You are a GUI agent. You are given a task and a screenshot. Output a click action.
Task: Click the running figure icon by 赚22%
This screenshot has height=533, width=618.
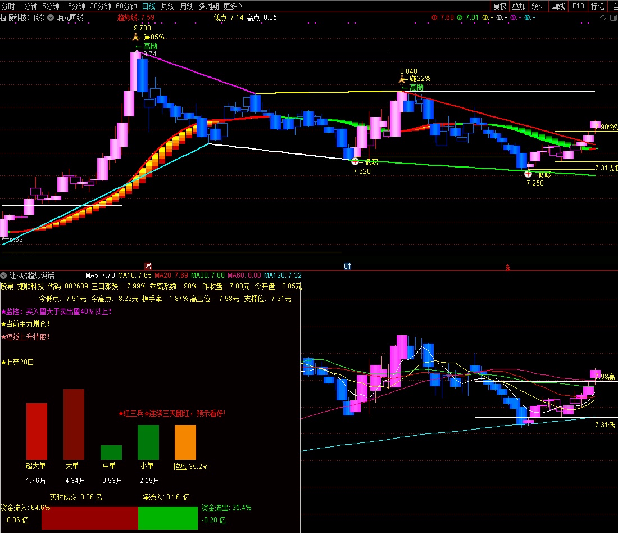click(403, 79)
